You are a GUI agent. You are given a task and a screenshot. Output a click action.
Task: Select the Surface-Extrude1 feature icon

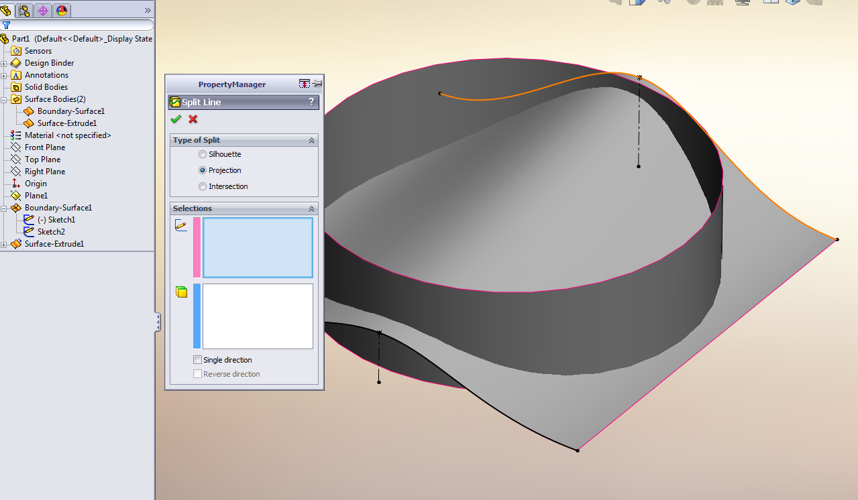pos(17,244)
